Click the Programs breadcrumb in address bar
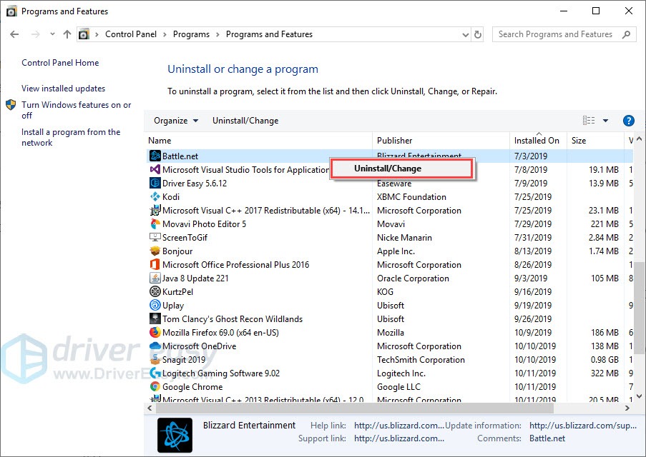This screenshot has width=646, height=457. click(x=191, y=34)
